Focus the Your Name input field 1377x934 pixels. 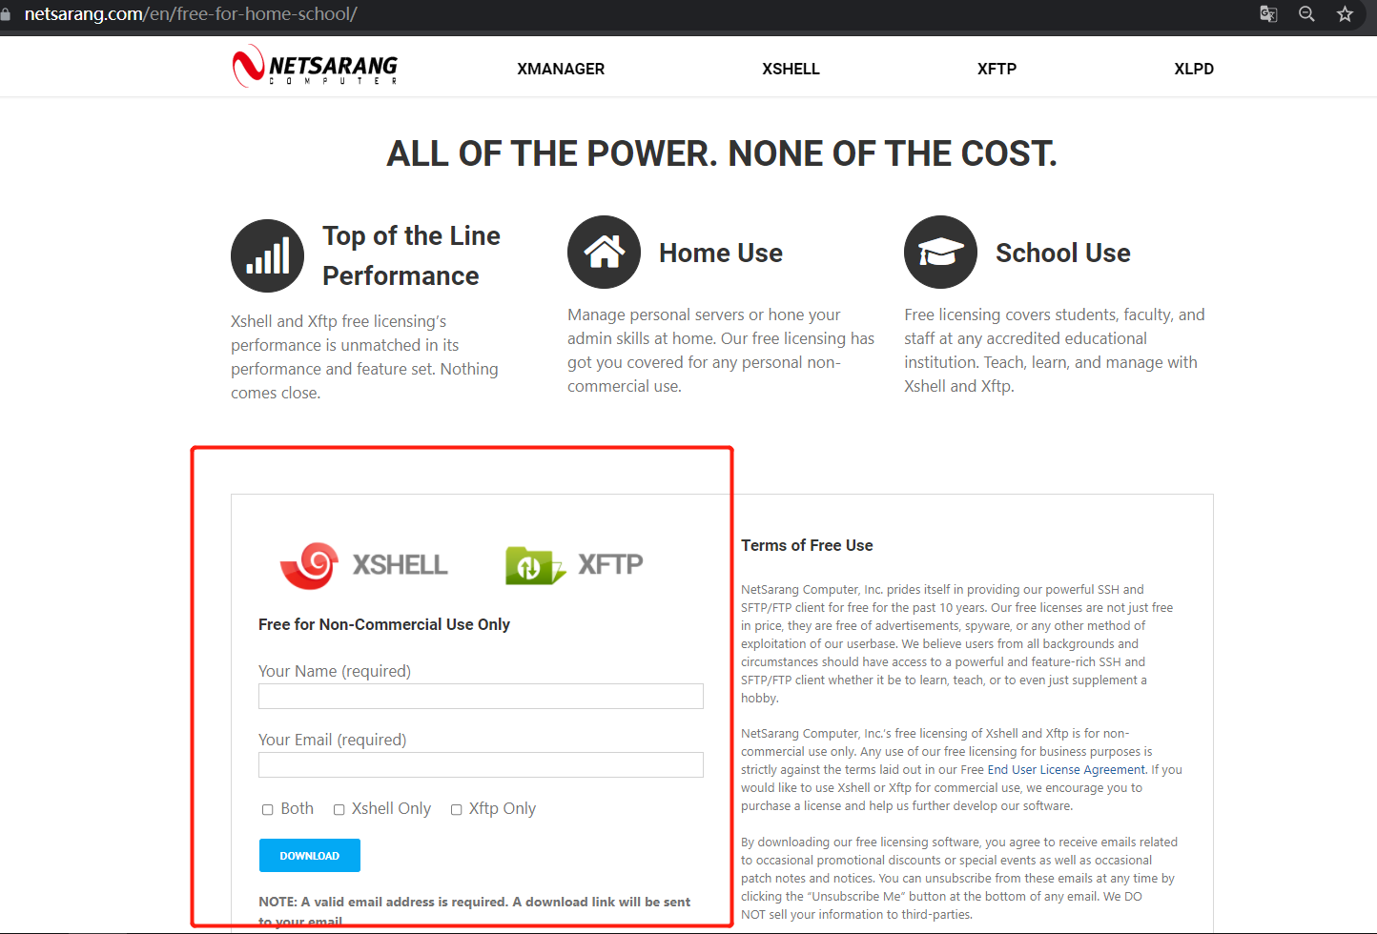(481, 696)
